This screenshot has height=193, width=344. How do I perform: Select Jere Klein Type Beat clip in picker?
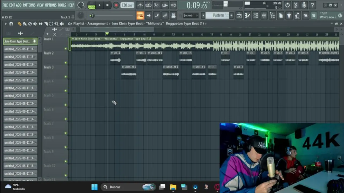[20, 41]
